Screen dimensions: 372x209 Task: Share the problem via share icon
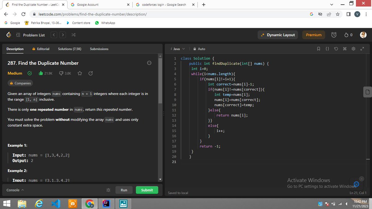91,73
